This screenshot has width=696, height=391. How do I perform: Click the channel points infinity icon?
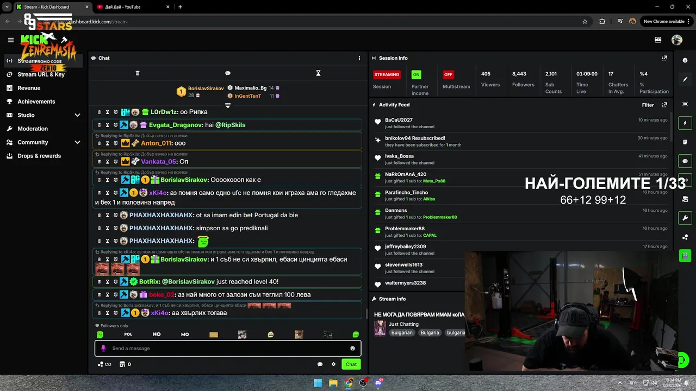(x=104, y=364)
